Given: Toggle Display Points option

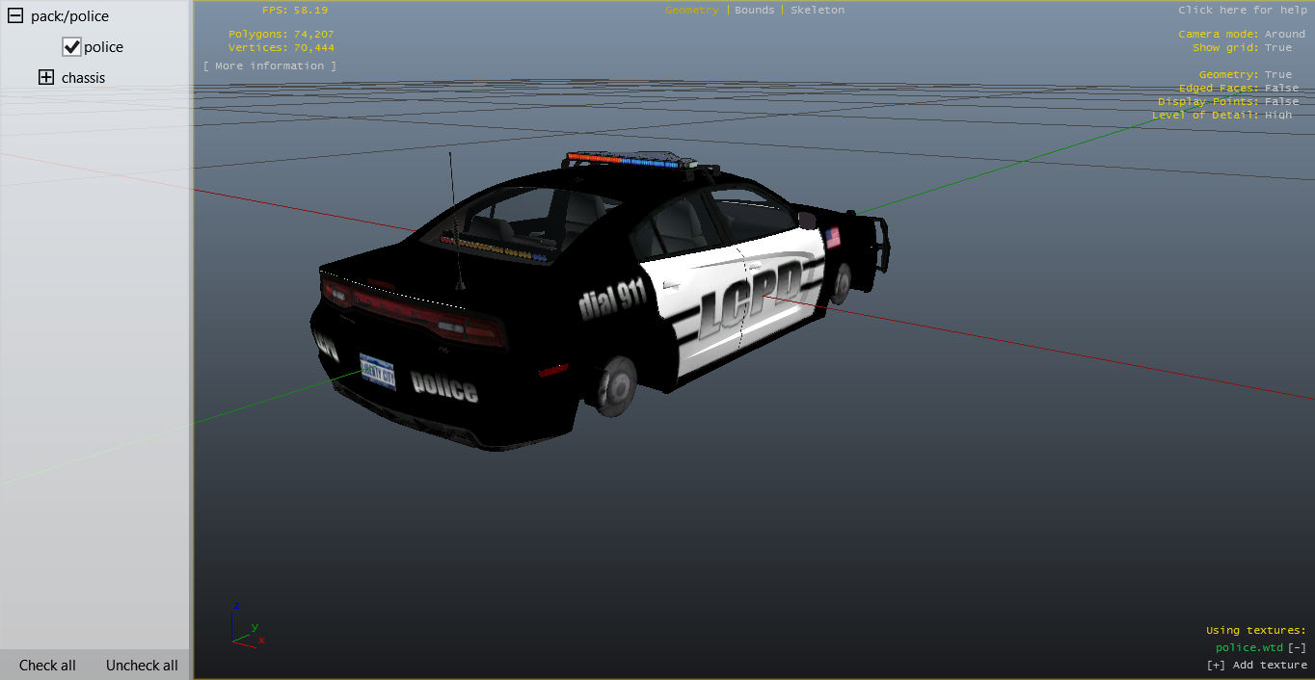Looking at the screenshot, I should [1281, 102].
